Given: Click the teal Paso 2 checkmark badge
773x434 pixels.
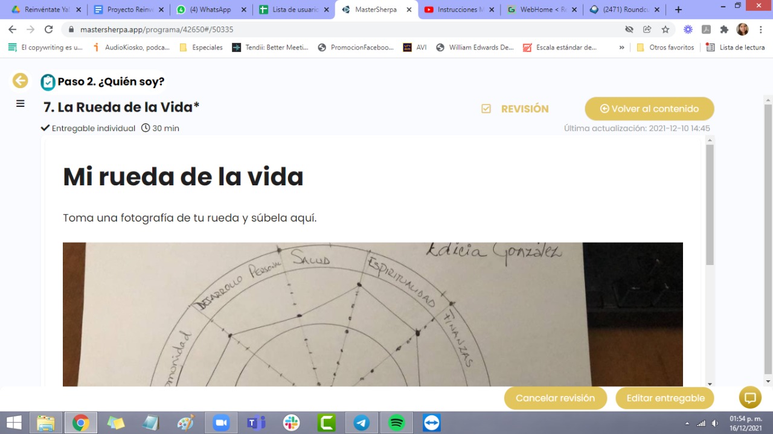Looking at the screenshot, I should point(48,82).
